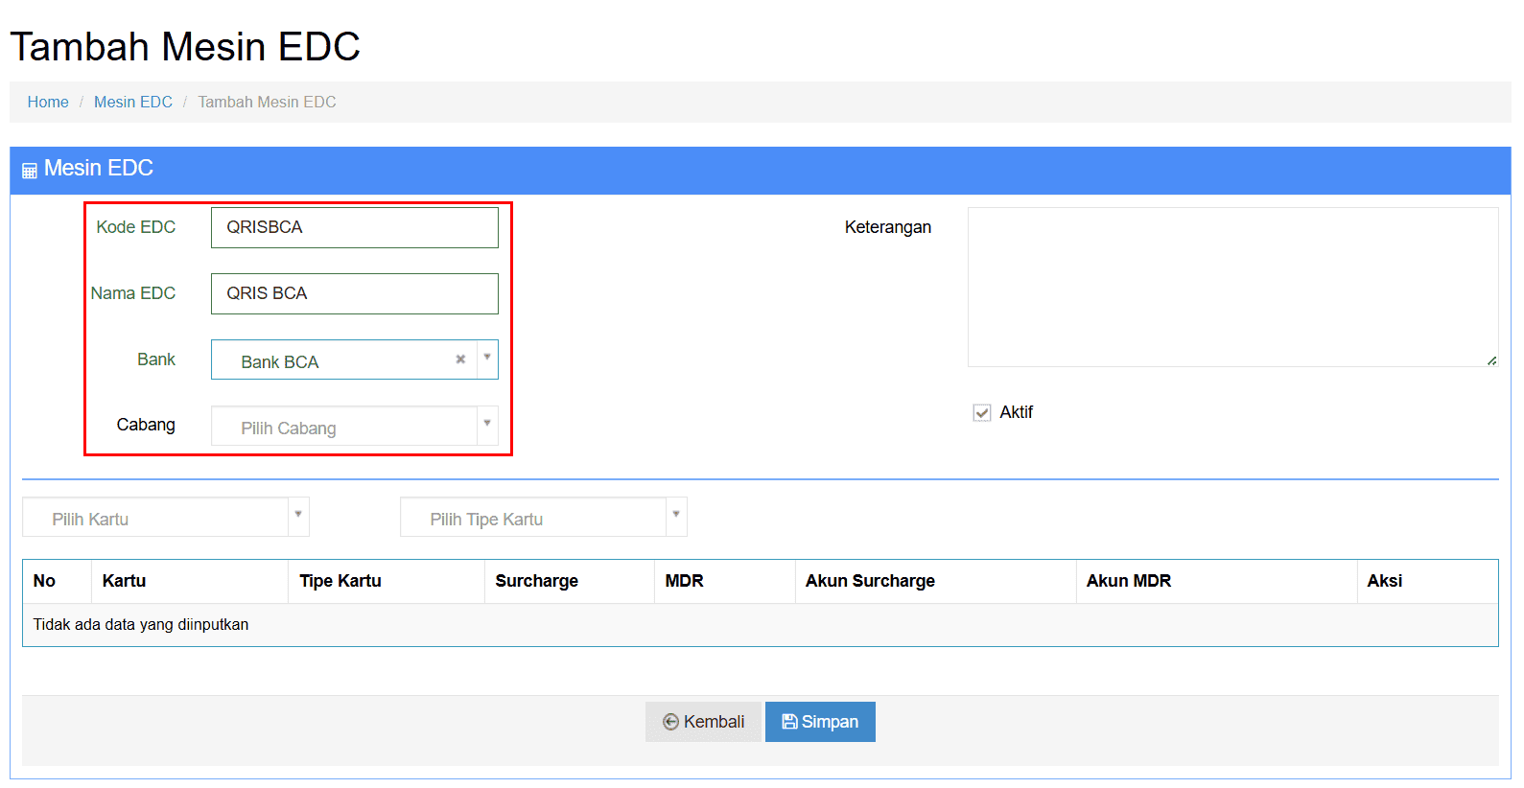Screen dimensions: 1524x788
Task: Click the calculator icon beside Mesin EDC header
Action: pos(30,170)
